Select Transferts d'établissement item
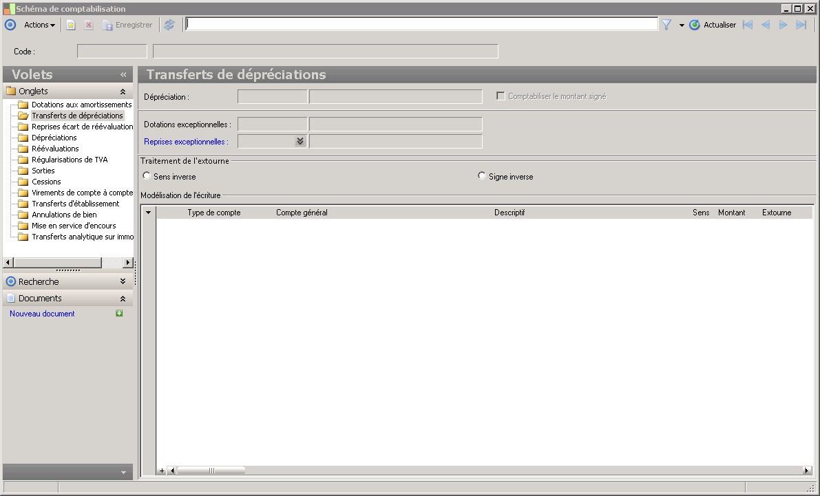Screen dimensions: 820x496 point(75,204)
